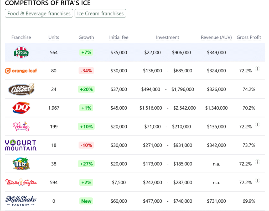Open Ice Cream franchises tag
The image size is (269, 211).
pyautogui.click(x=100, y=13)
